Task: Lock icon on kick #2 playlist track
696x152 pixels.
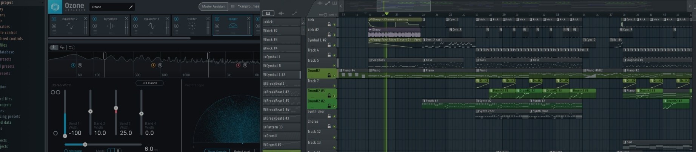Action: [329, 35]
